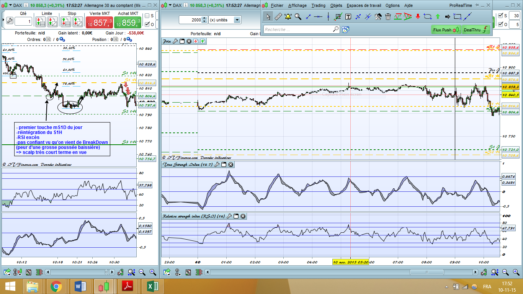Select the ruler measurement tool
Screen dimensions: 523x294
pyautogui.click(x=278, y=16)
